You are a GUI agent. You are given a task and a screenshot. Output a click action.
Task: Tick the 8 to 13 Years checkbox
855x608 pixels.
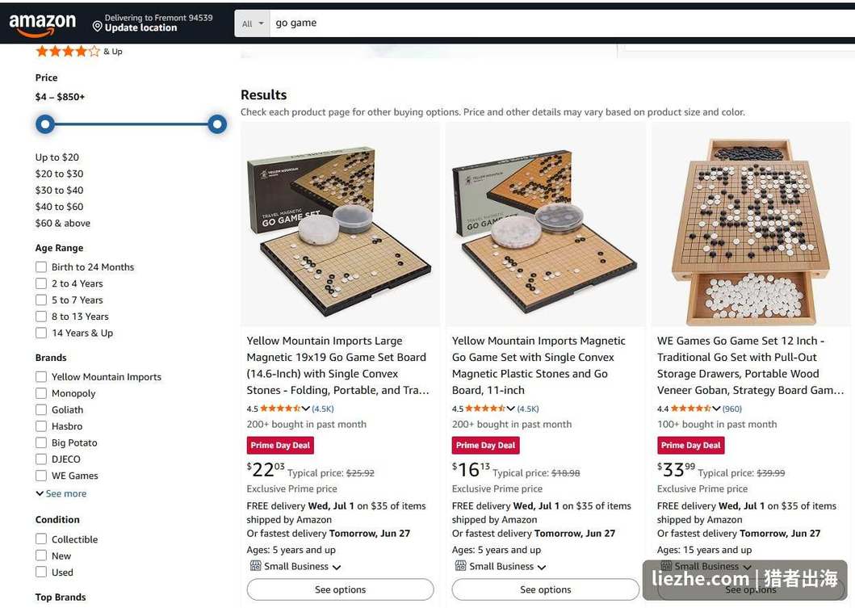pyautogui.click(x=41, y=317)
